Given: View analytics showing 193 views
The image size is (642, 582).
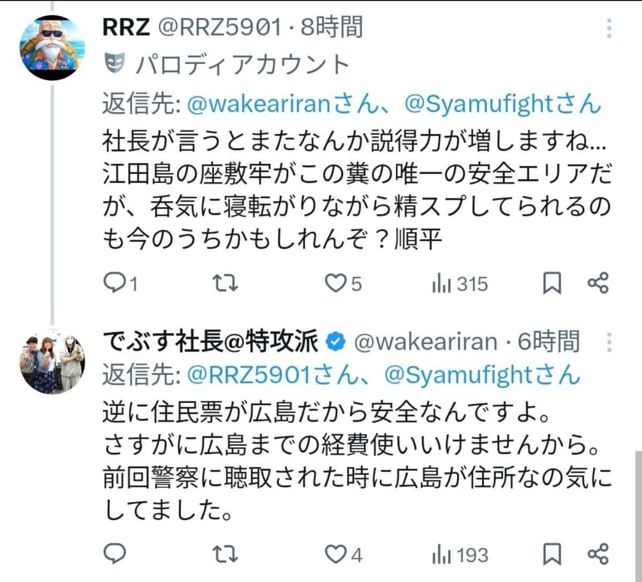Looking at the screenshot, I should (460, 555).
